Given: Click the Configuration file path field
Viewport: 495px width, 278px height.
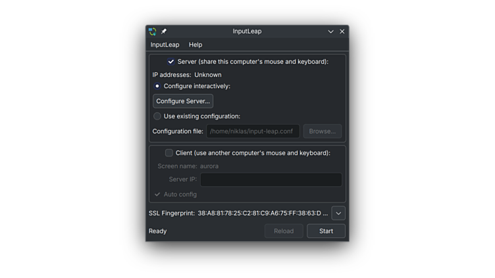Looking at the screenshot, I should (x=253, y=131).
